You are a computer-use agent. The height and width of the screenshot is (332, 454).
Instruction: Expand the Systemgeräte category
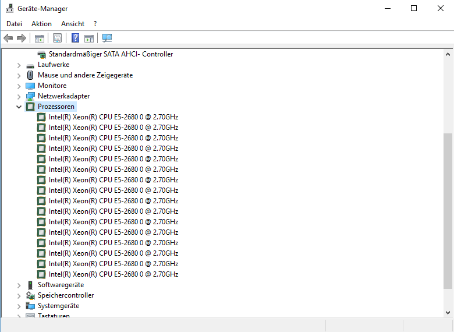click(x=19, y=306)
